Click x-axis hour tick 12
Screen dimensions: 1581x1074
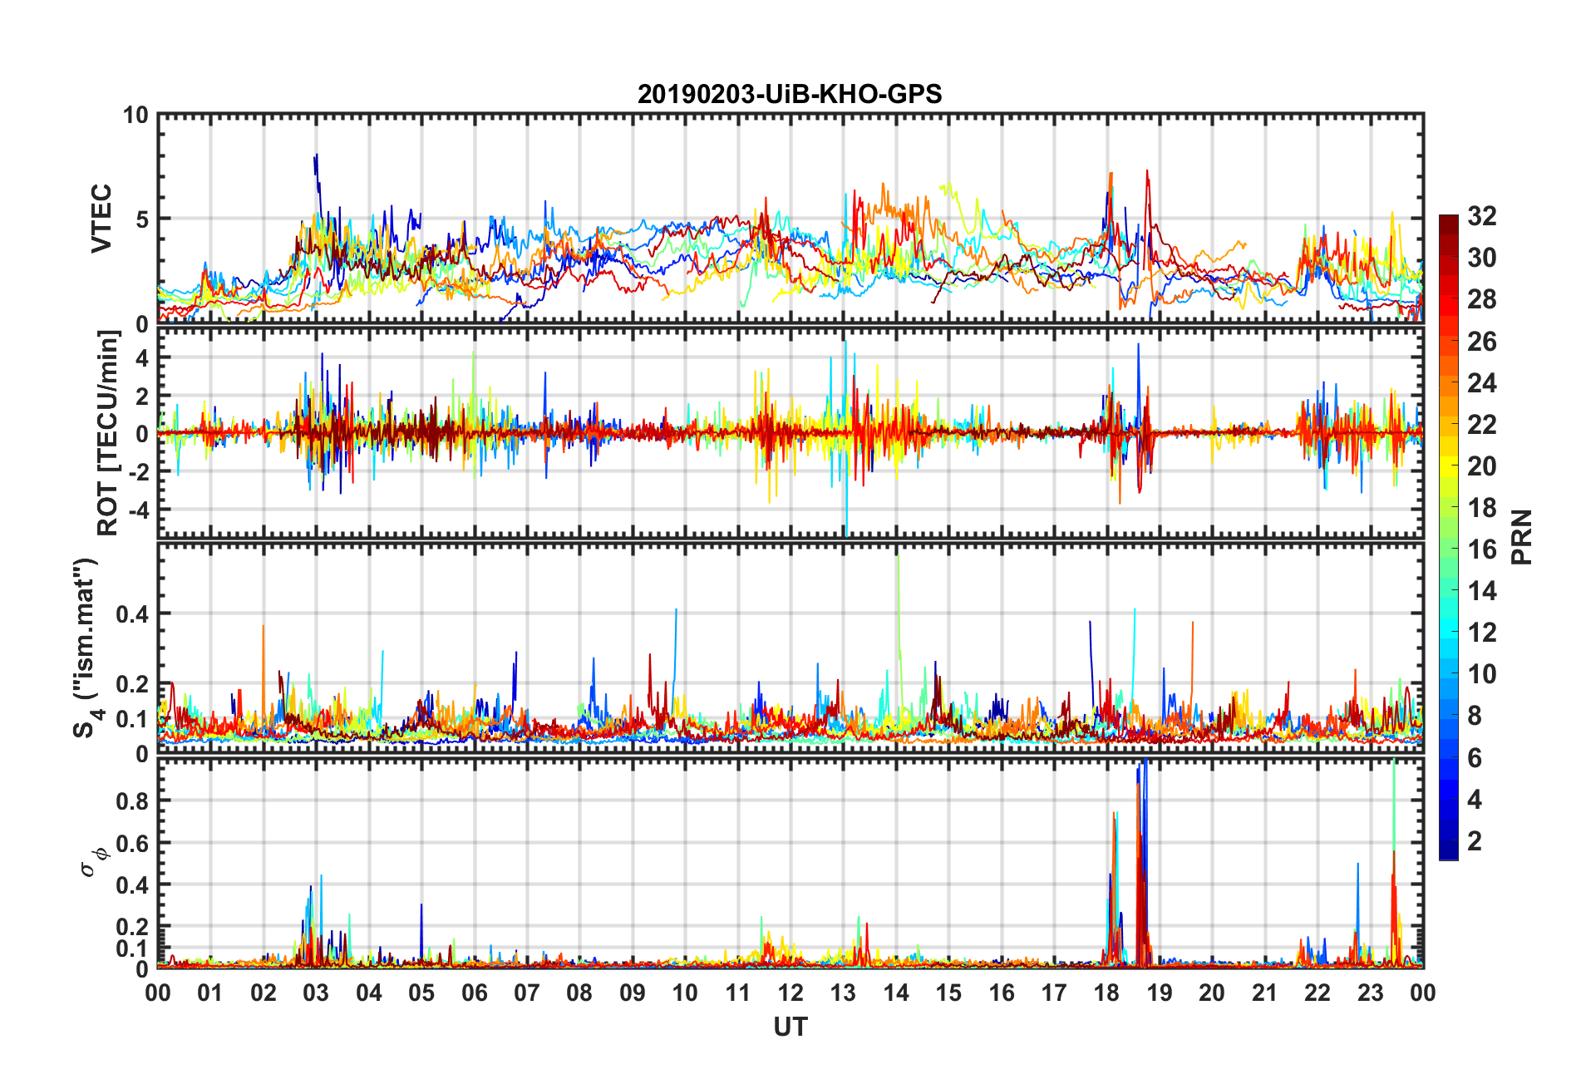click(x=790, y=993)
